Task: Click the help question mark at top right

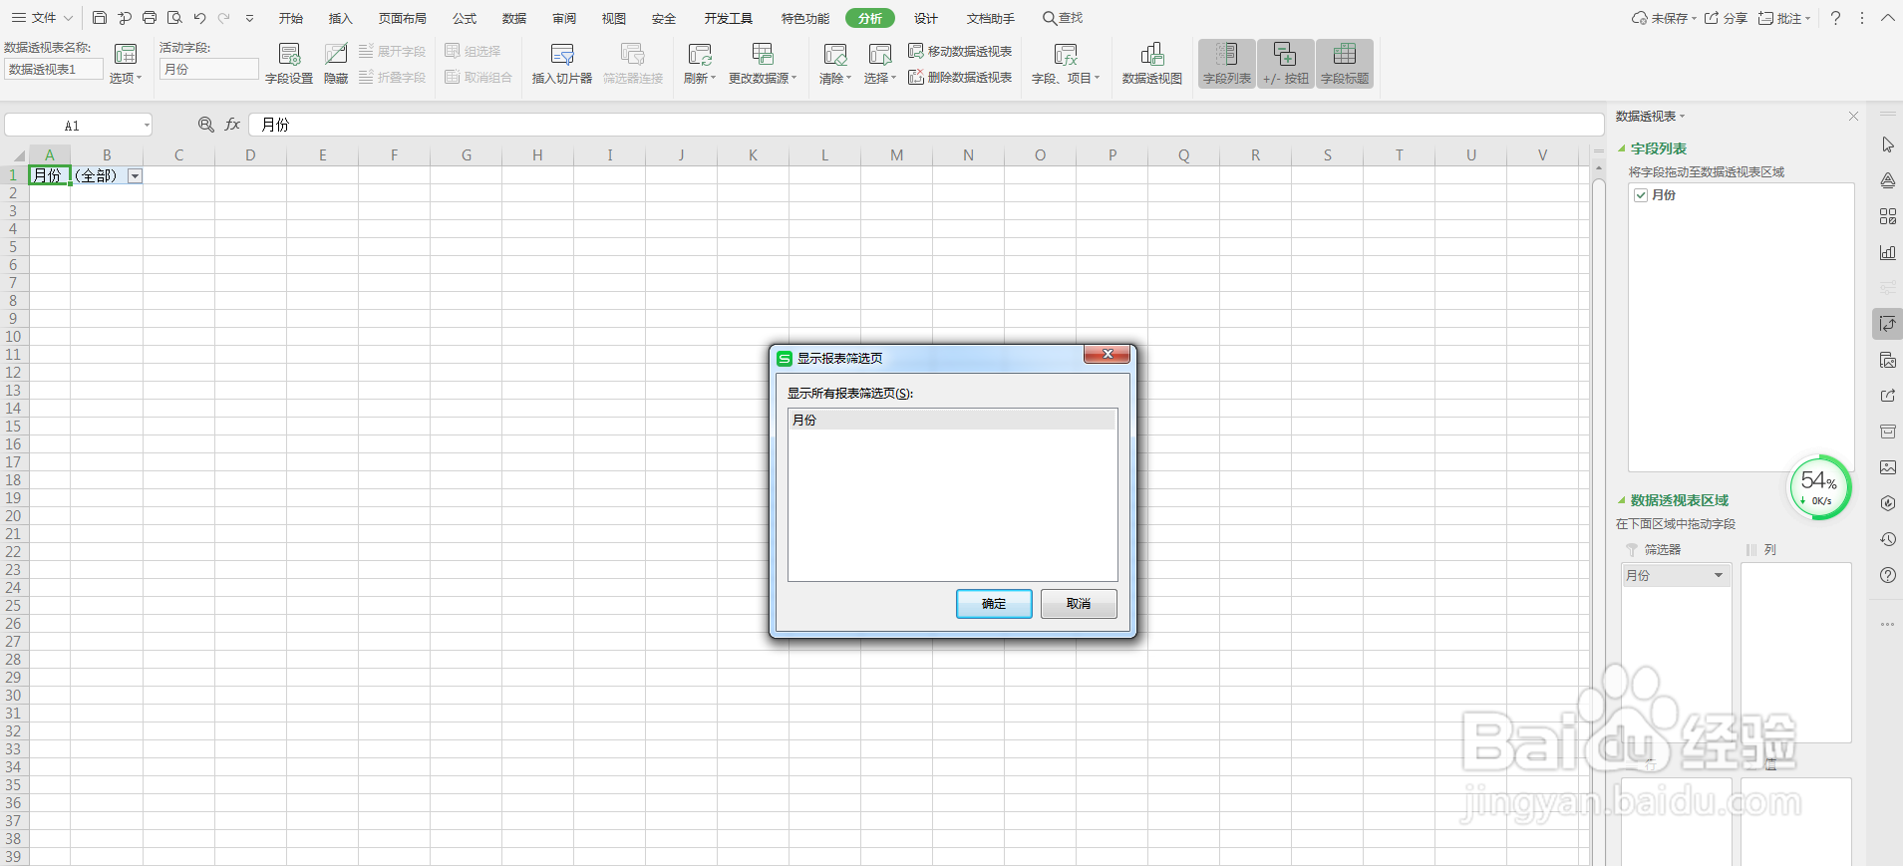Action: coord(1835,18)
